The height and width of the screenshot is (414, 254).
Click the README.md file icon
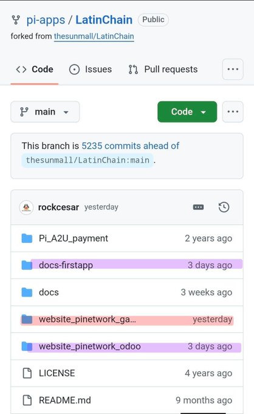27,400
